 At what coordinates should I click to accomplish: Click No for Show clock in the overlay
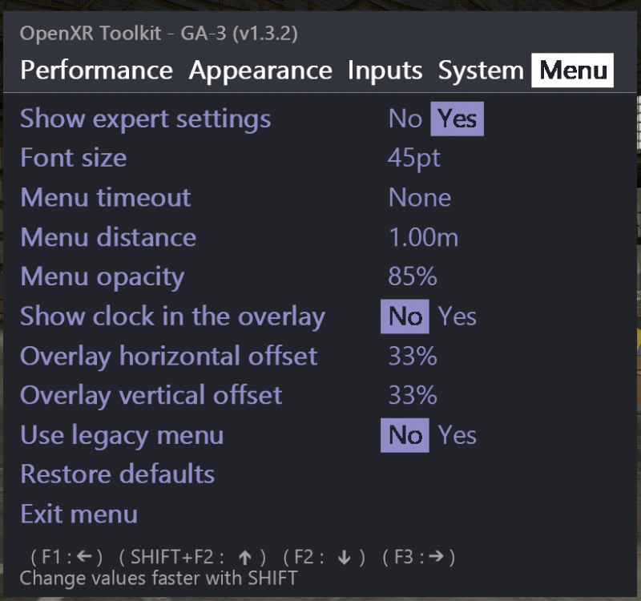pos(405,316)
